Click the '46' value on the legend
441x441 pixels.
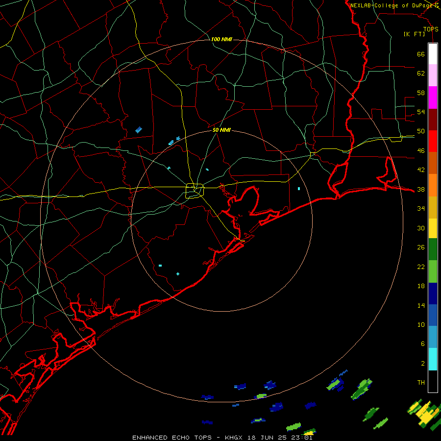tap(421, 151)
